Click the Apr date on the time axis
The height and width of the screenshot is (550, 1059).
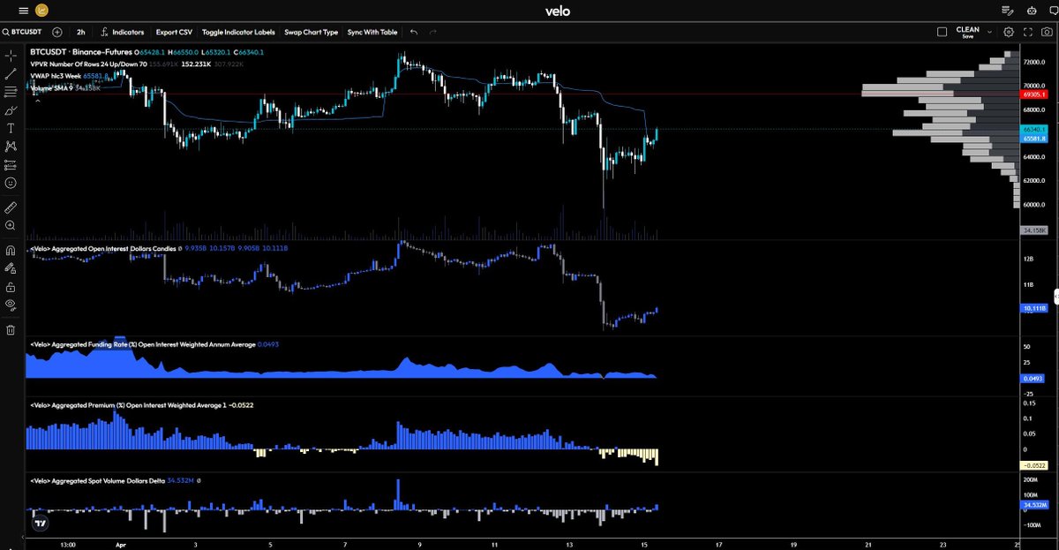pyautogui.click(x=122, y=545)
